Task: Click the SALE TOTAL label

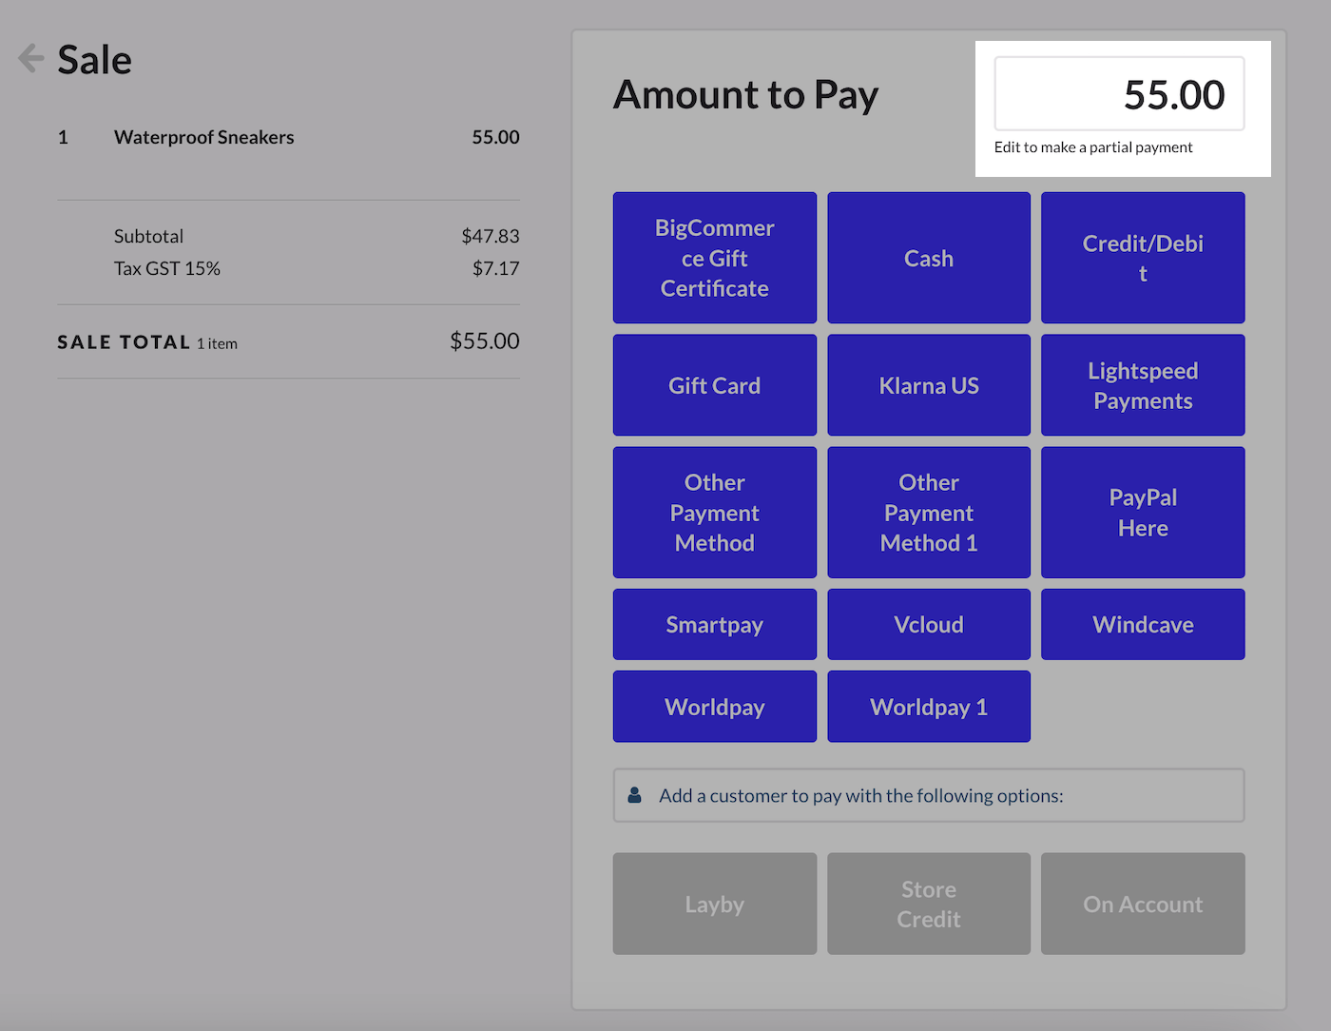Action: pos(124,342)
